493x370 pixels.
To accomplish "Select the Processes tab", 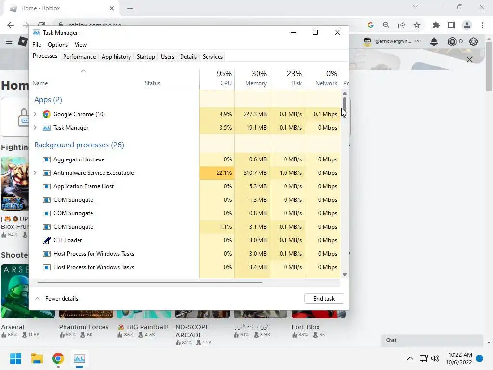I will (45, 56).
